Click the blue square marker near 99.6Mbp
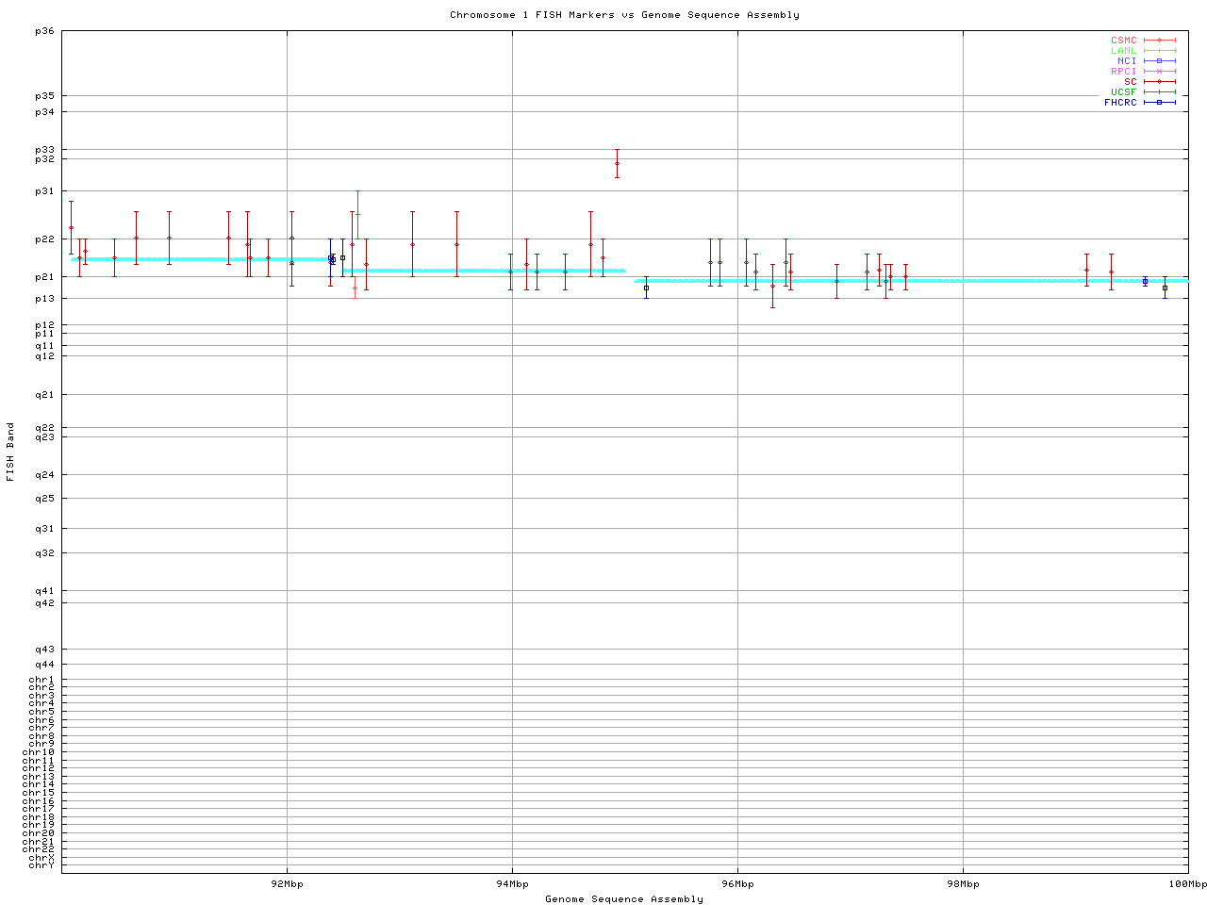 point(1145,281)
